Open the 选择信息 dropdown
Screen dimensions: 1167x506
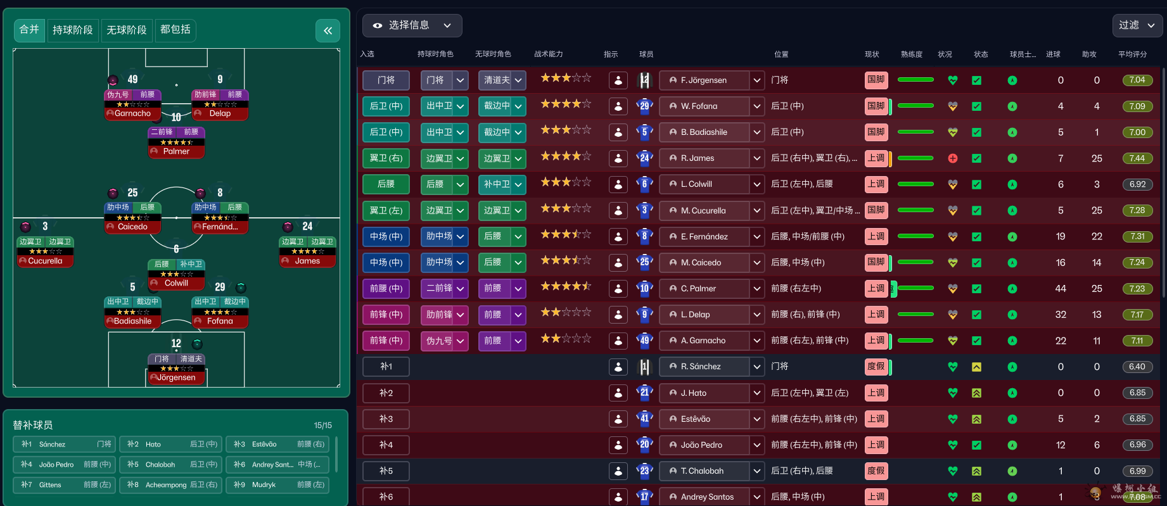point(412,25)
